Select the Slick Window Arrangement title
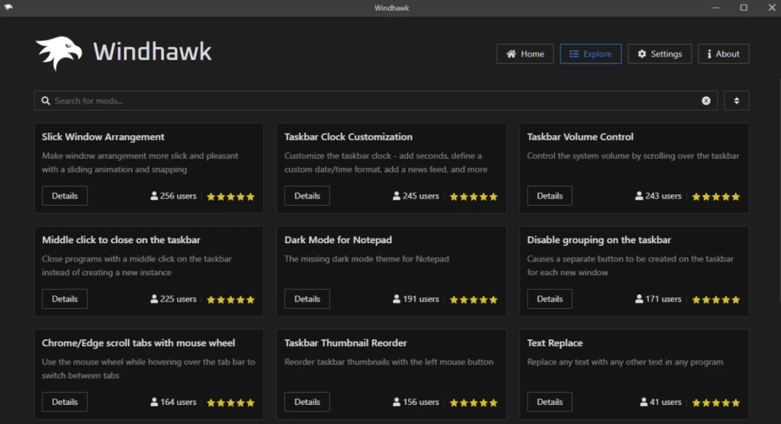 tap(103, 137)
